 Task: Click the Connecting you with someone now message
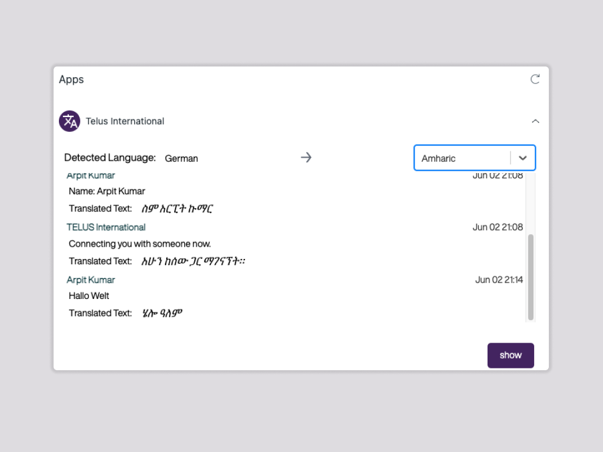pos(140,244)
